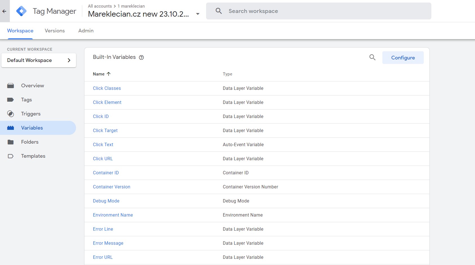Open the Triggers section

click(x=31, y=114)
